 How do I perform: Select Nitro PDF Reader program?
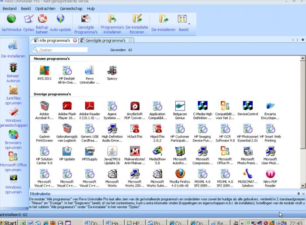tap(270, 178)
